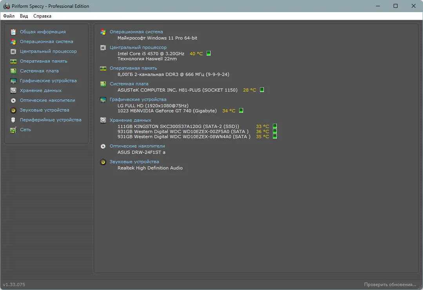Click the disc icon beside Оптические накопители in sidebar

tap(13, 101)
